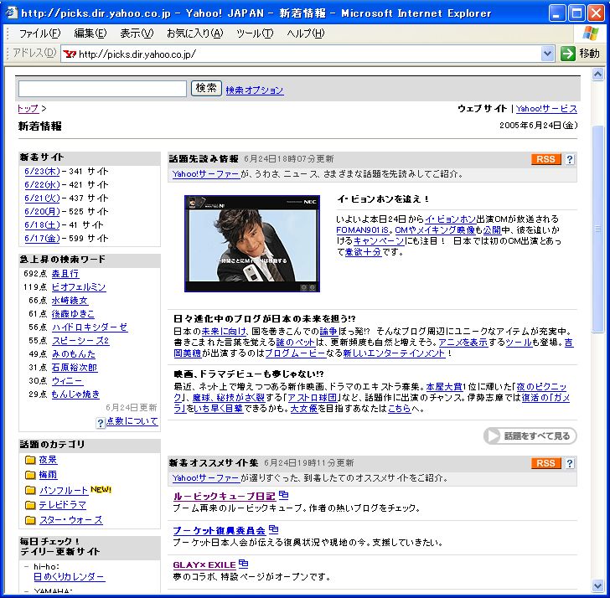Click the question mark icon next to 点数について

[x=101, y=423]
